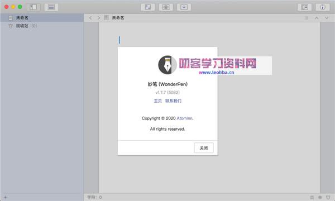Click the down chevron in header bar
This screenshot has height=201, width=335.
point(327,18)
